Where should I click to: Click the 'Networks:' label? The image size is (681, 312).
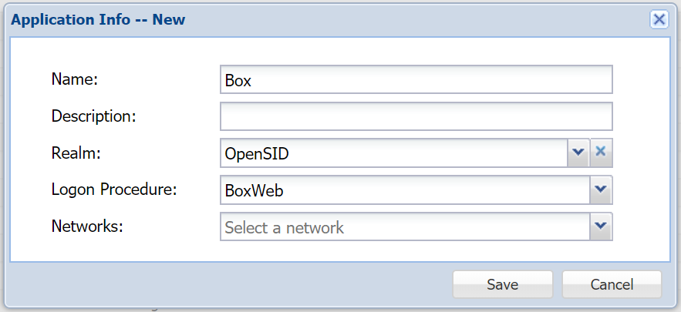(x=87, y=226)
